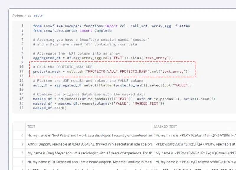Viewport: 236px width, 170px height.
Task: Select output row index 1
Action: pyautogui.click(x=22, y=144)
